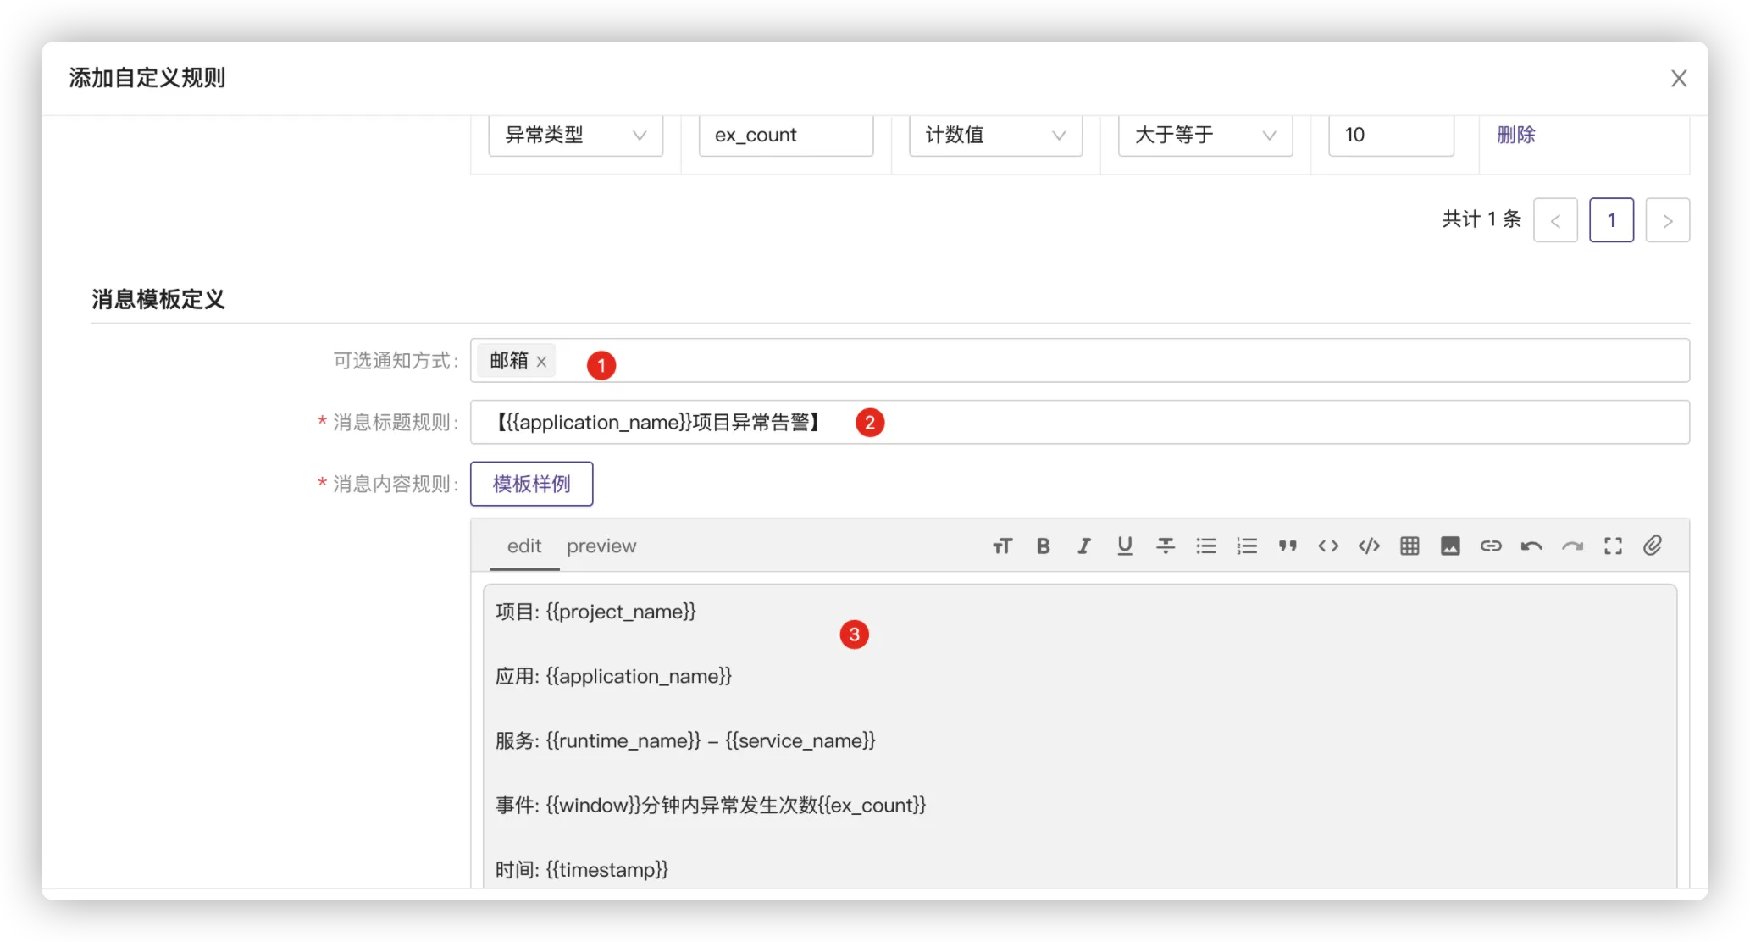Expand the 计数值 dropdown

pos(995,136)
